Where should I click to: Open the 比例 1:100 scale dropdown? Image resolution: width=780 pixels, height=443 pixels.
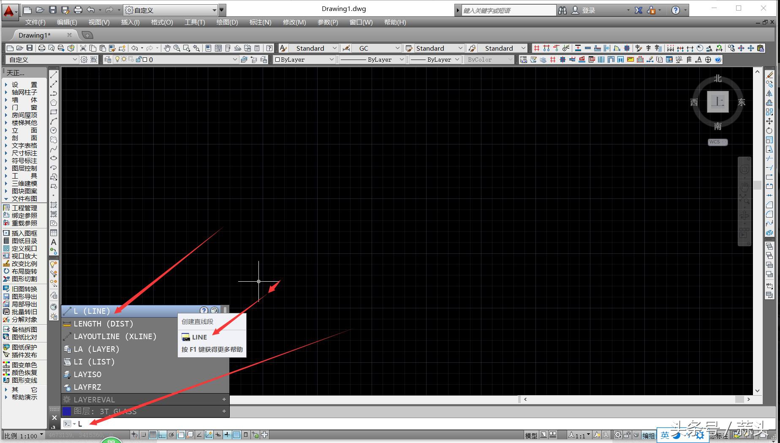click(x=24, y=435)
